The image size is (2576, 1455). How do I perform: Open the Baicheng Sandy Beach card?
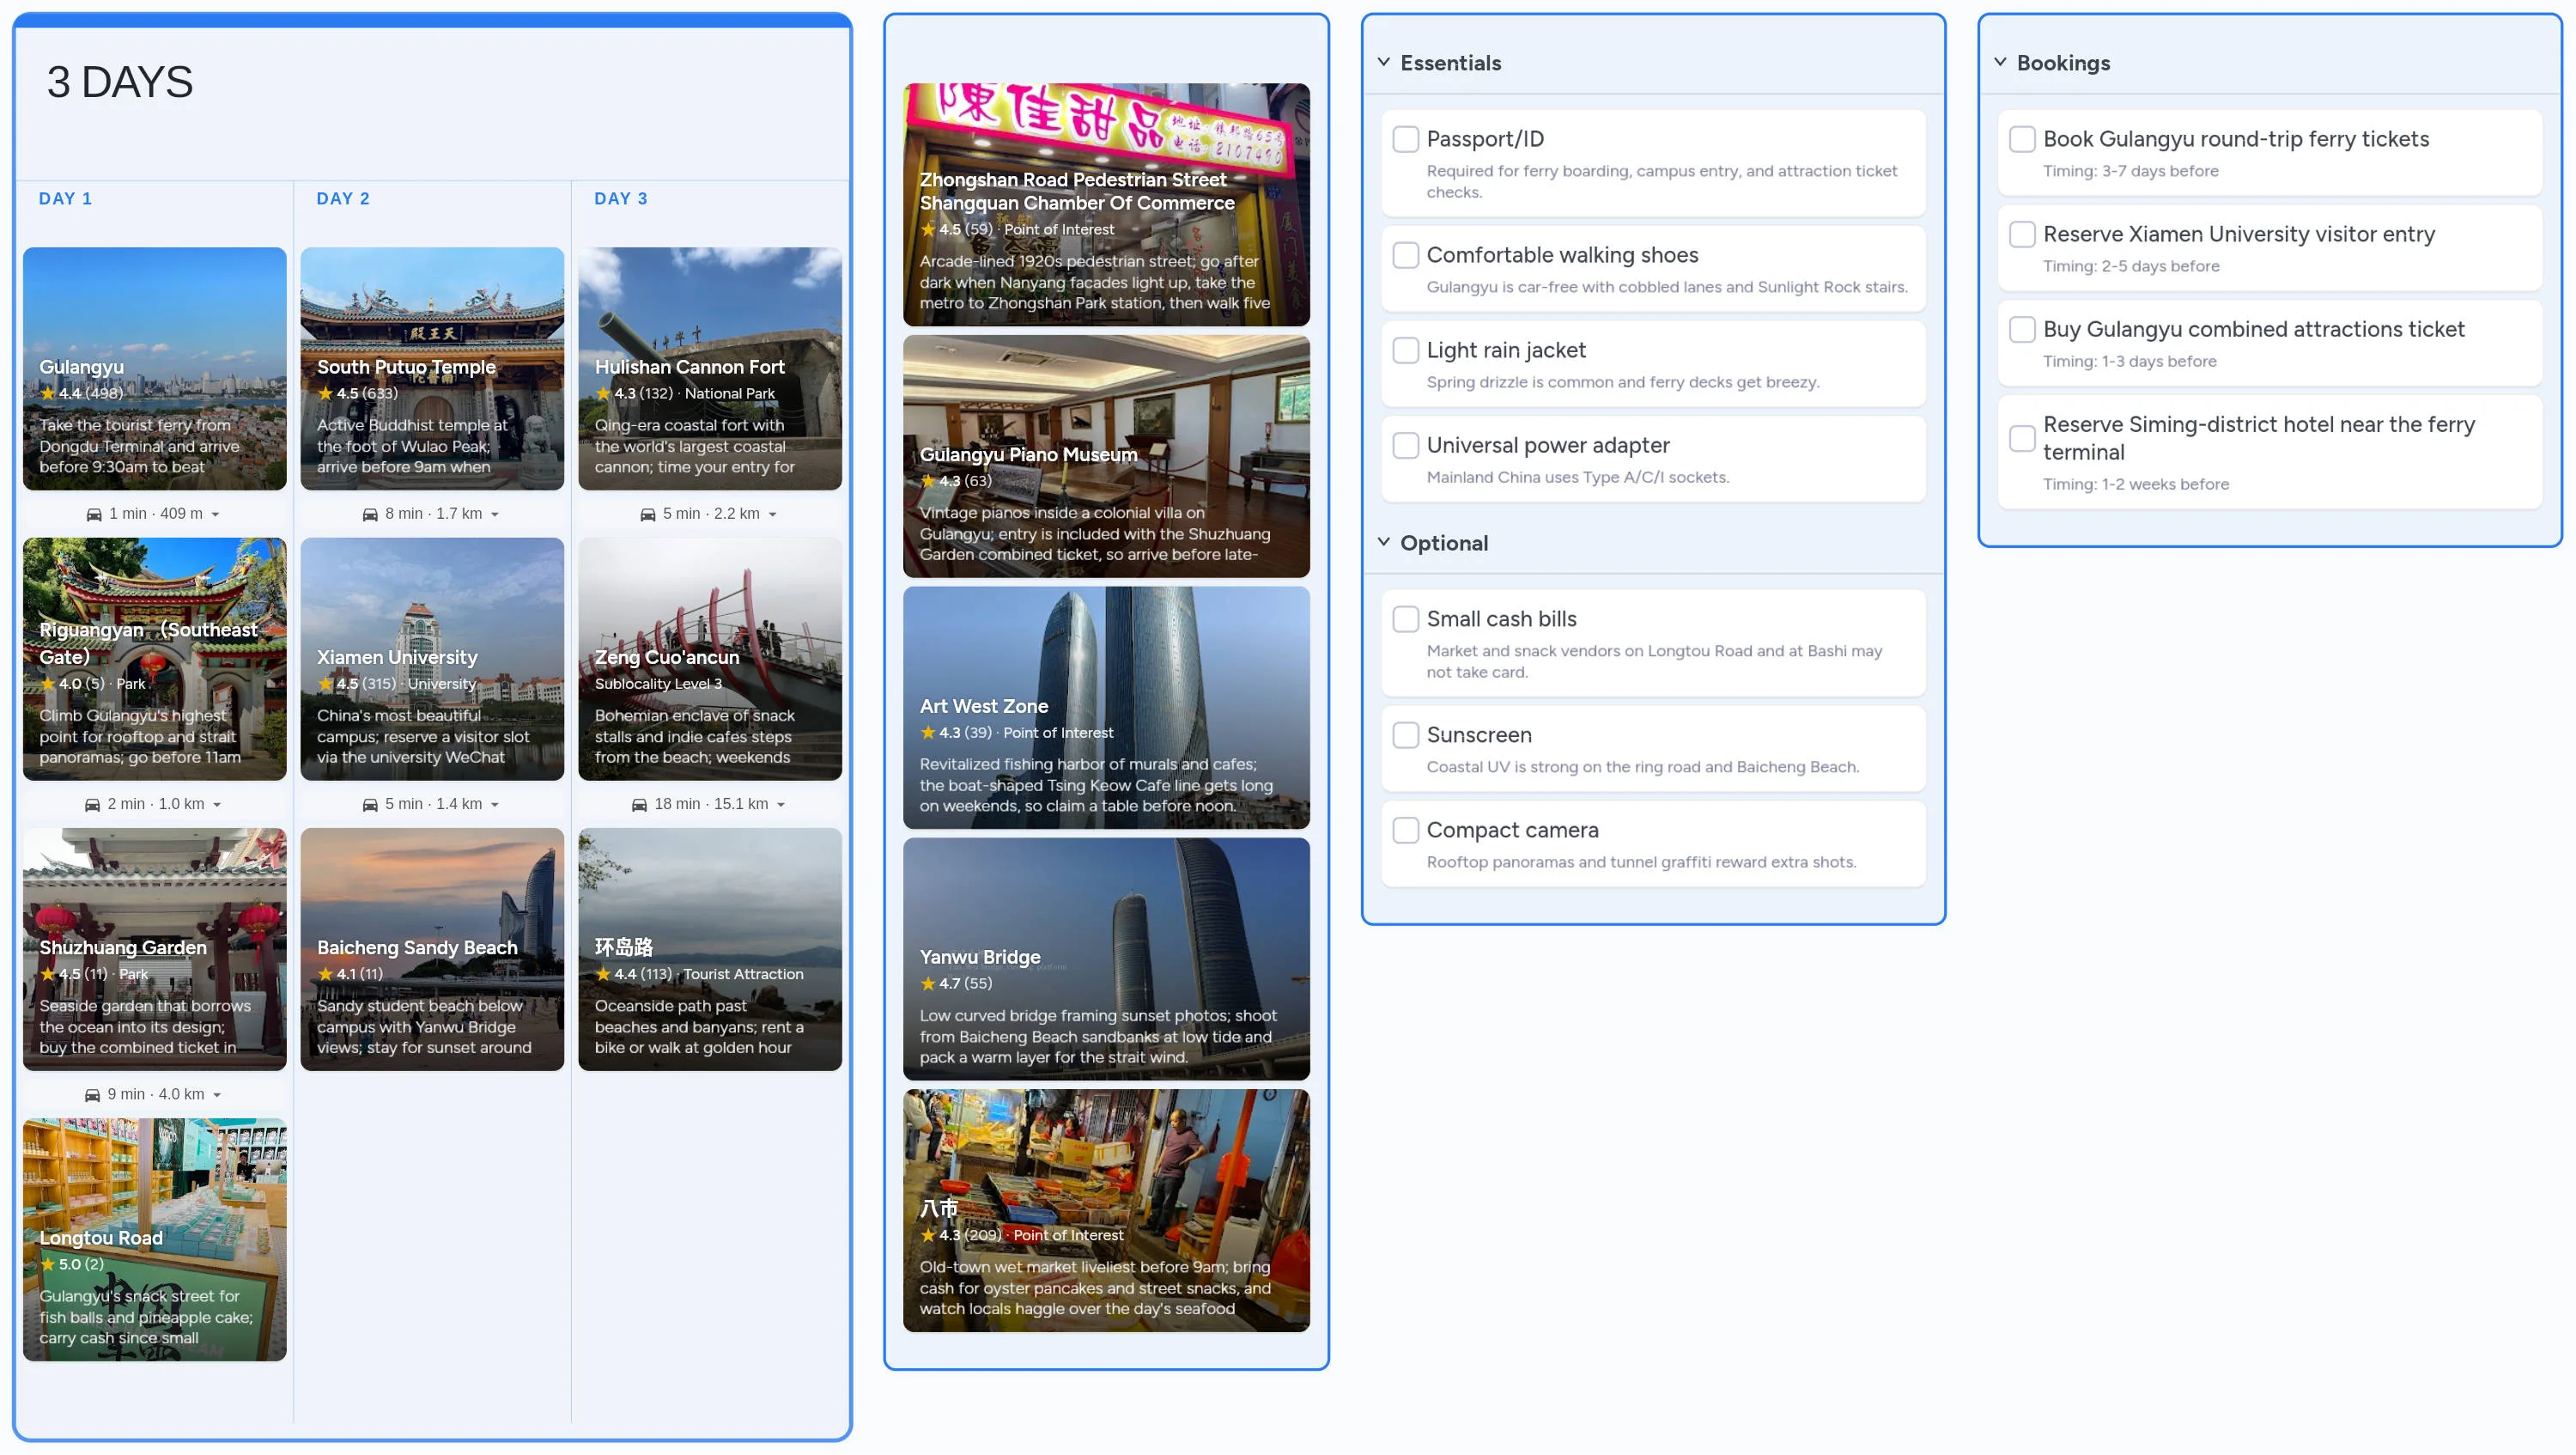click(x=432, y=949)
